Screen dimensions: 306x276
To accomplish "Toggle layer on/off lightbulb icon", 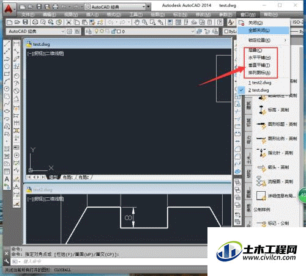I will pyautogui.click(x=97, y=31).
